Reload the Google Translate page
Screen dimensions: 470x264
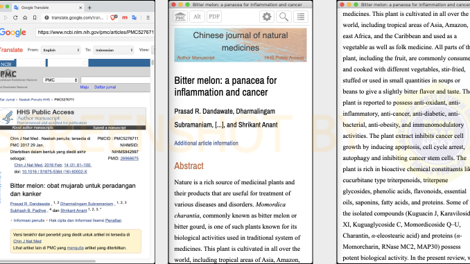15,18
